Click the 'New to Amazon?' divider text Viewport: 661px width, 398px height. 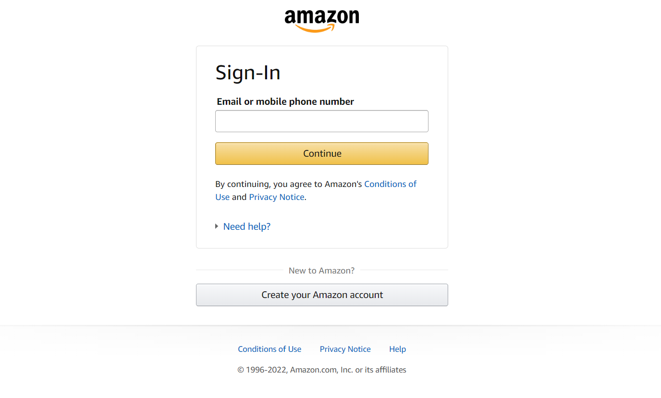click(321, 271)
